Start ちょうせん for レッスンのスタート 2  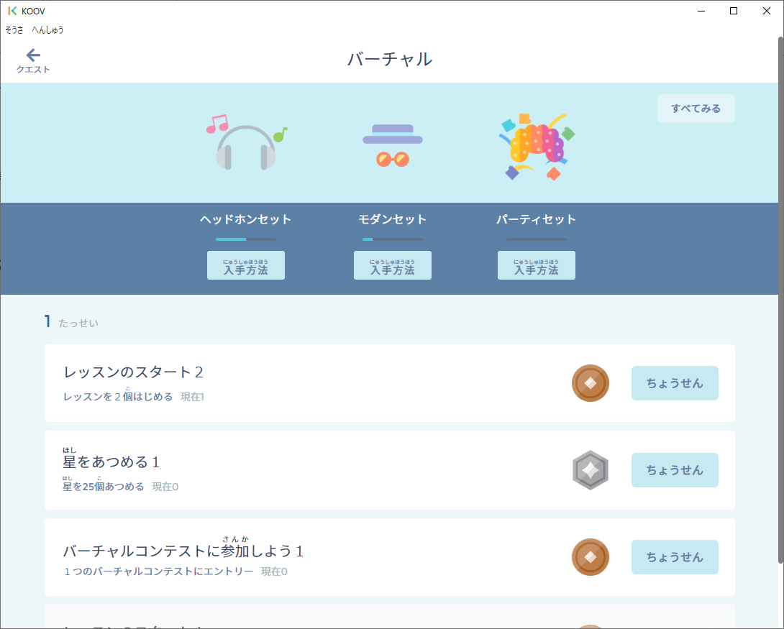tap(675, 383)
